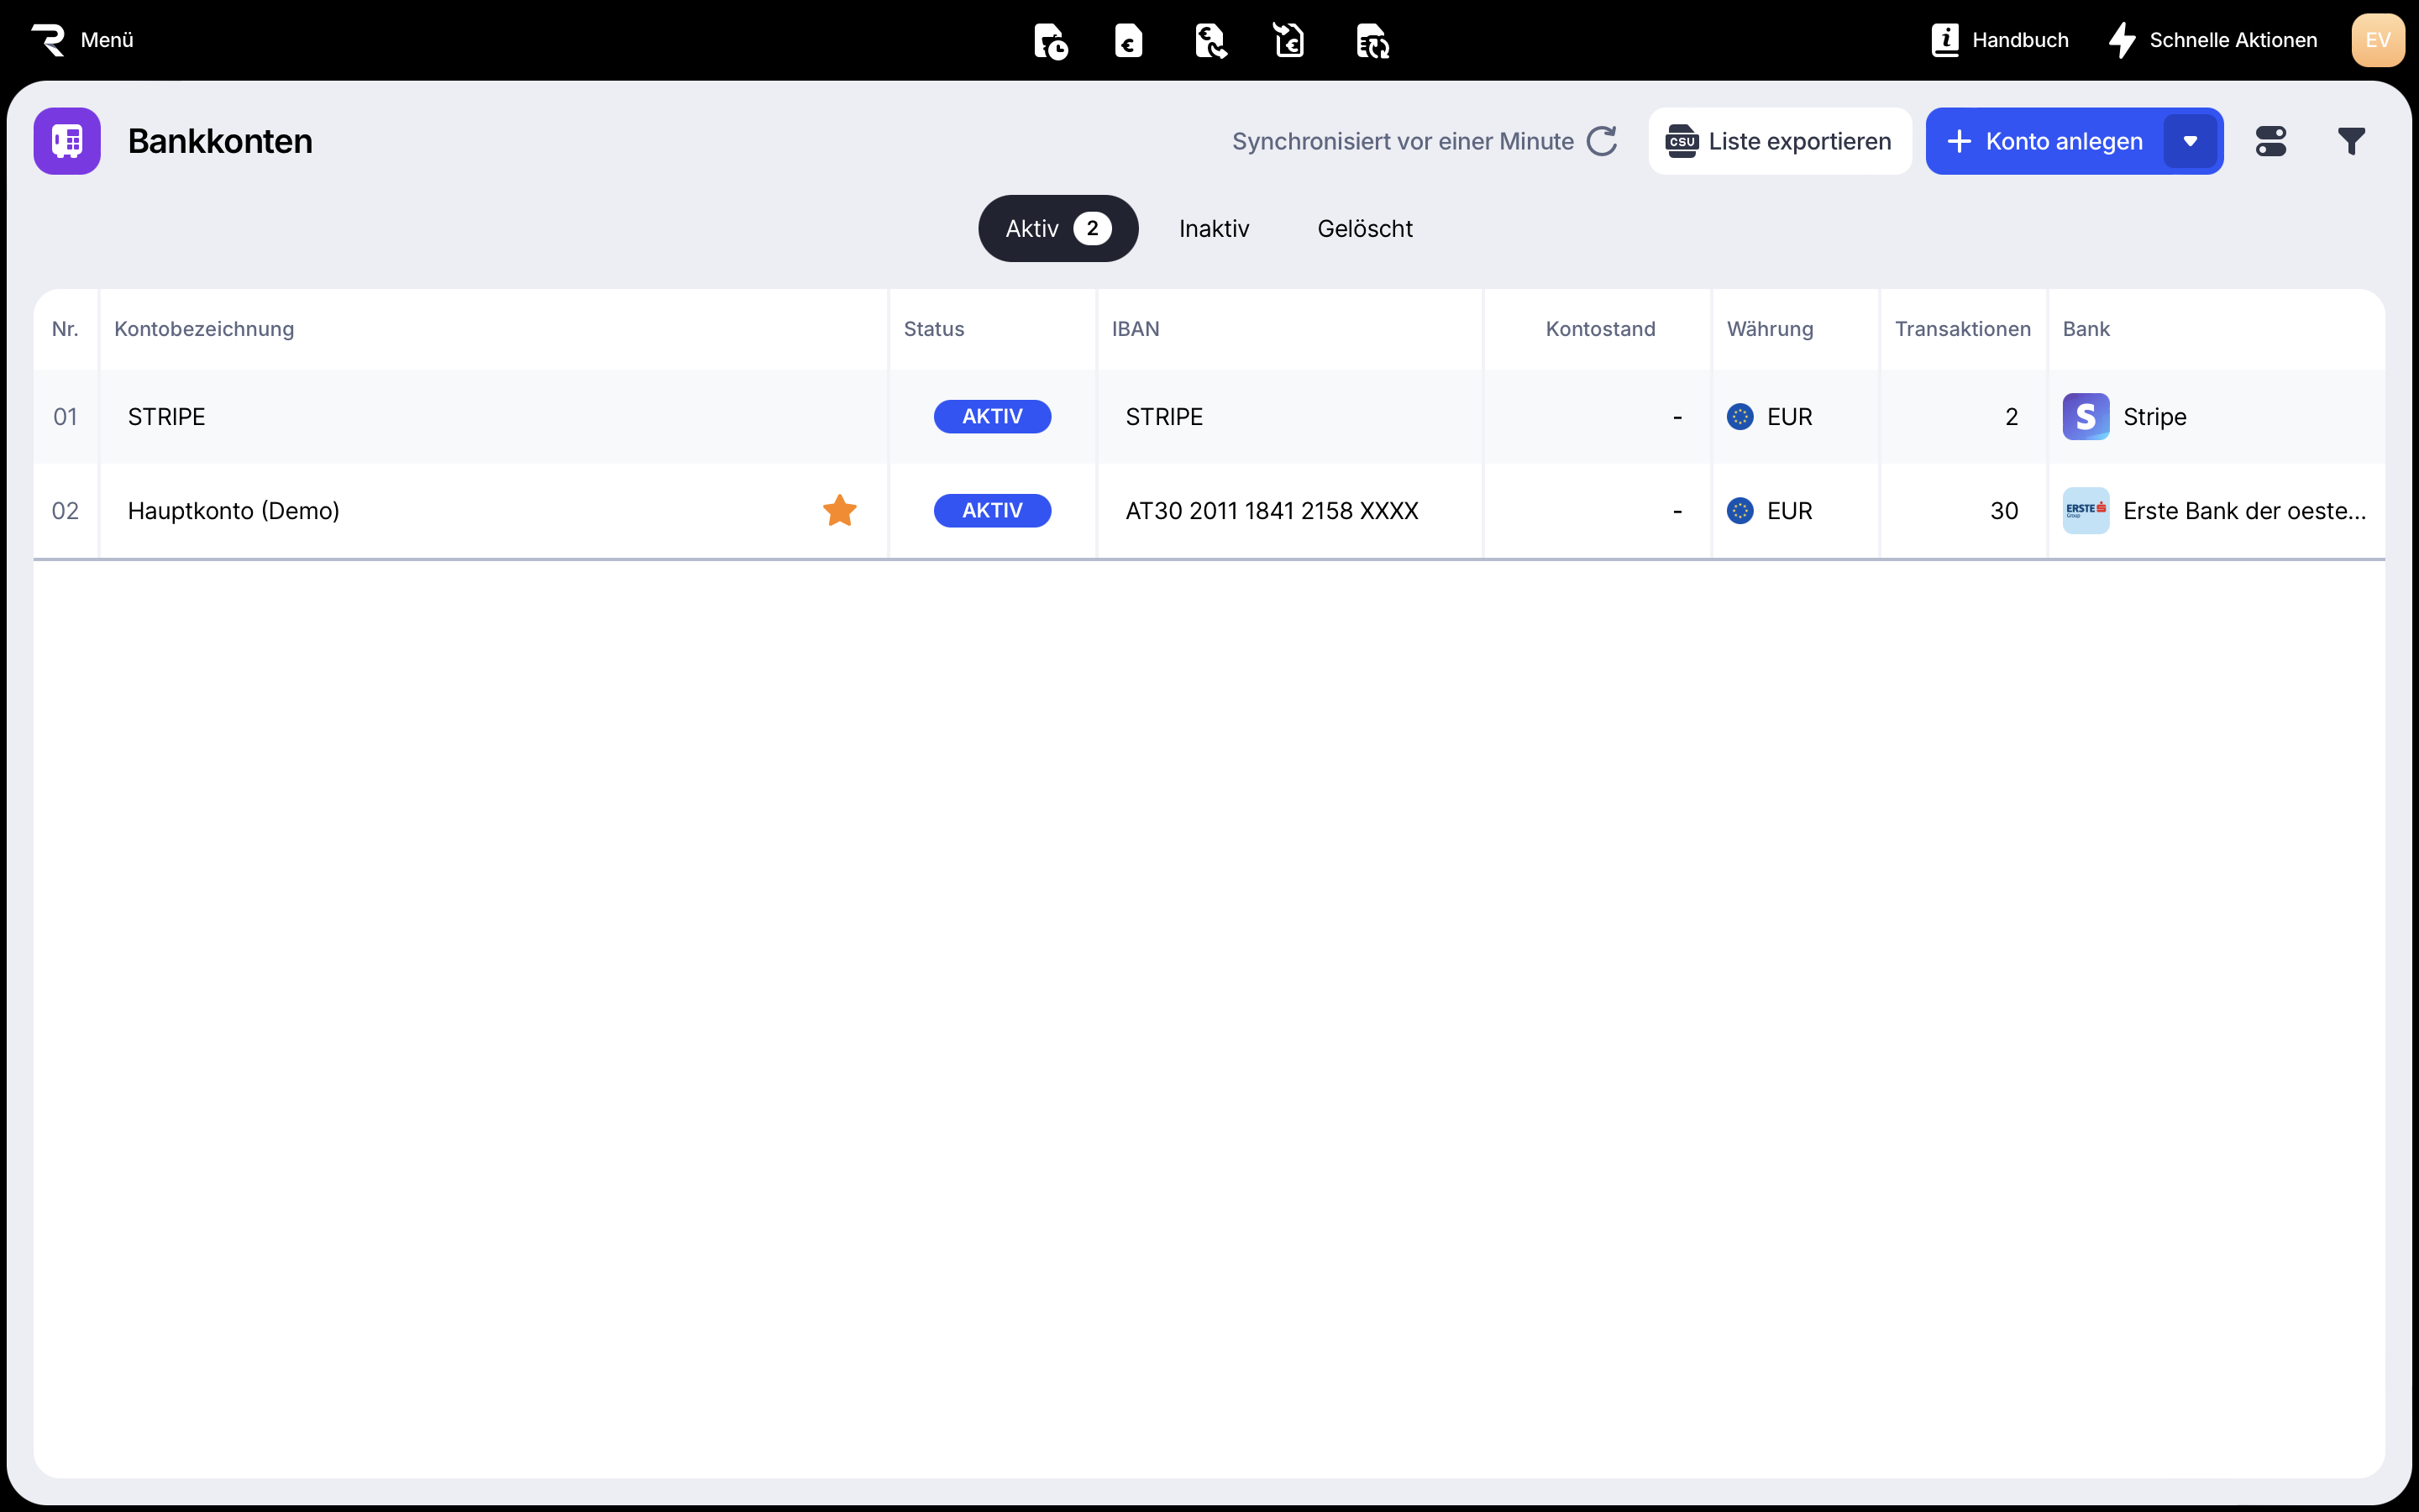The width and height of the screenshot is (2419, 1512).
Task: Open the filter funnel icon
Action: click(2351, 141)
